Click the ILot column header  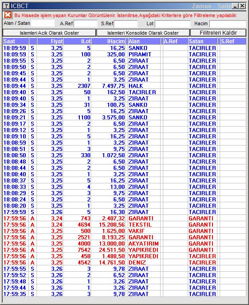[77, 41]
